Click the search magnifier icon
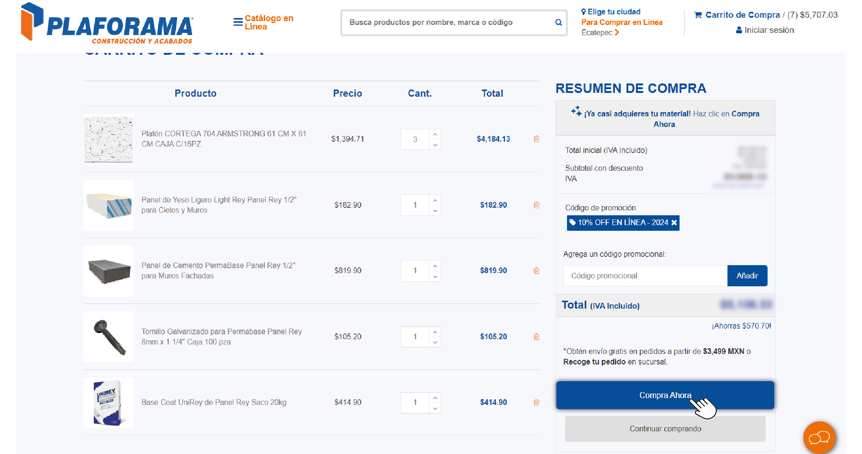Viewport: 862px width, 454px height. (x=558, y=23)
